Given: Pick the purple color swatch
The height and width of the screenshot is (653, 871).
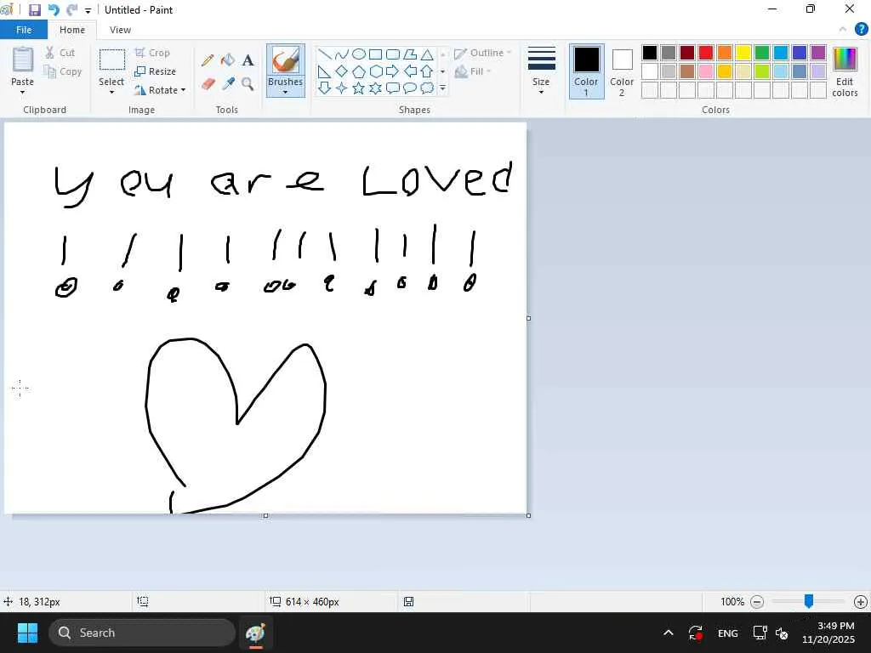Looking at the screenshot, I should 818,53.
